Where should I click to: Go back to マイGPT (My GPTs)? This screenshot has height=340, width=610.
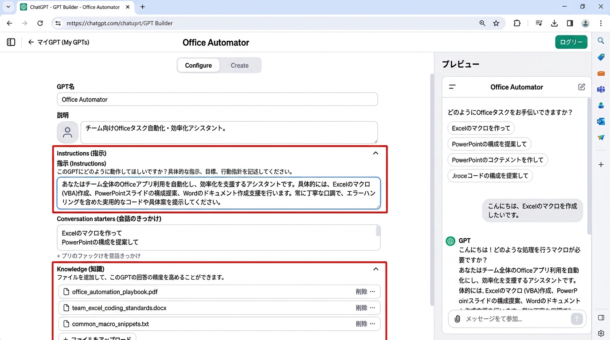(x=59, y=42)
